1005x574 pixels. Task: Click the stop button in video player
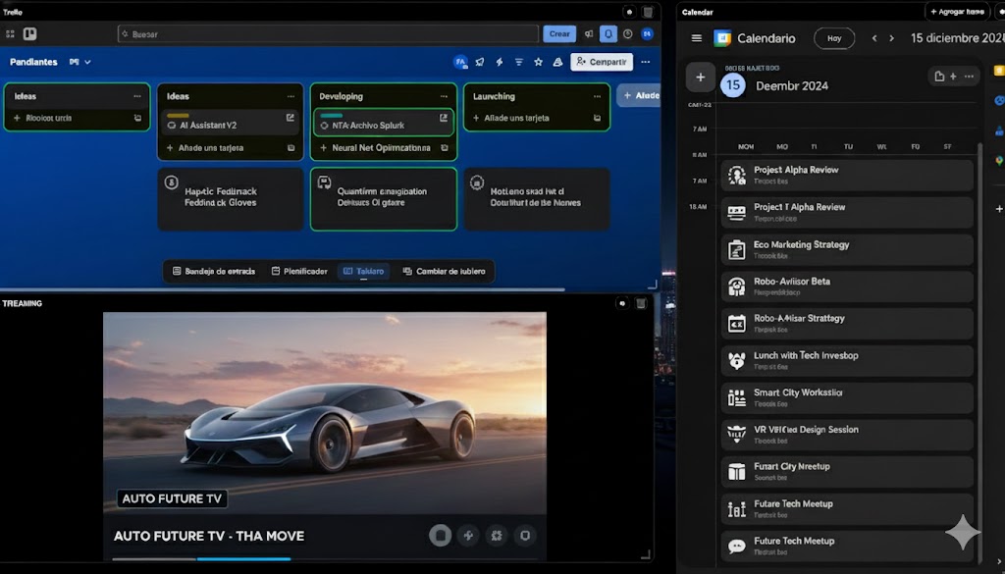tap(440, 535)
